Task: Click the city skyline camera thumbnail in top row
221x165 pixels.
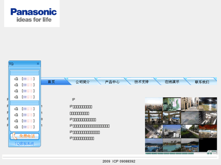Action: point(154,104)
